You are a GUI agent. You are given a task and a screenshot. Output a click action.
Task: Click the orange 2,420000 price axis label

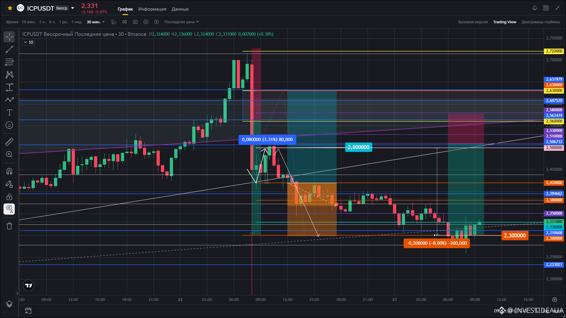tap(554, 183)
